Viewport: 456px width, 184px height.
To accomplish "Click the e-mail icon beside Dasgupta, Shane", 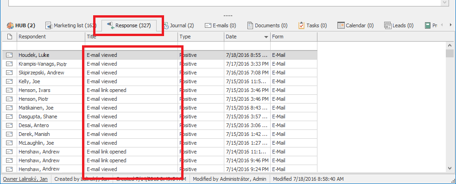I will pos(9,117).
